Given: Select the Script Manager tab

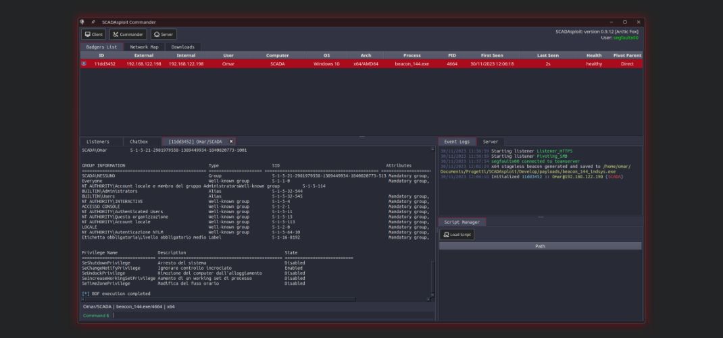Looking at the screenshot, I should (x=462, y=222).
